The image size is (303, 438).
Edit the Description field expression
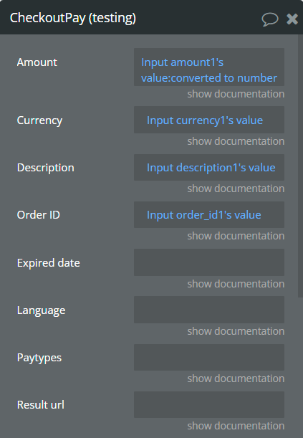pos(209,167)
